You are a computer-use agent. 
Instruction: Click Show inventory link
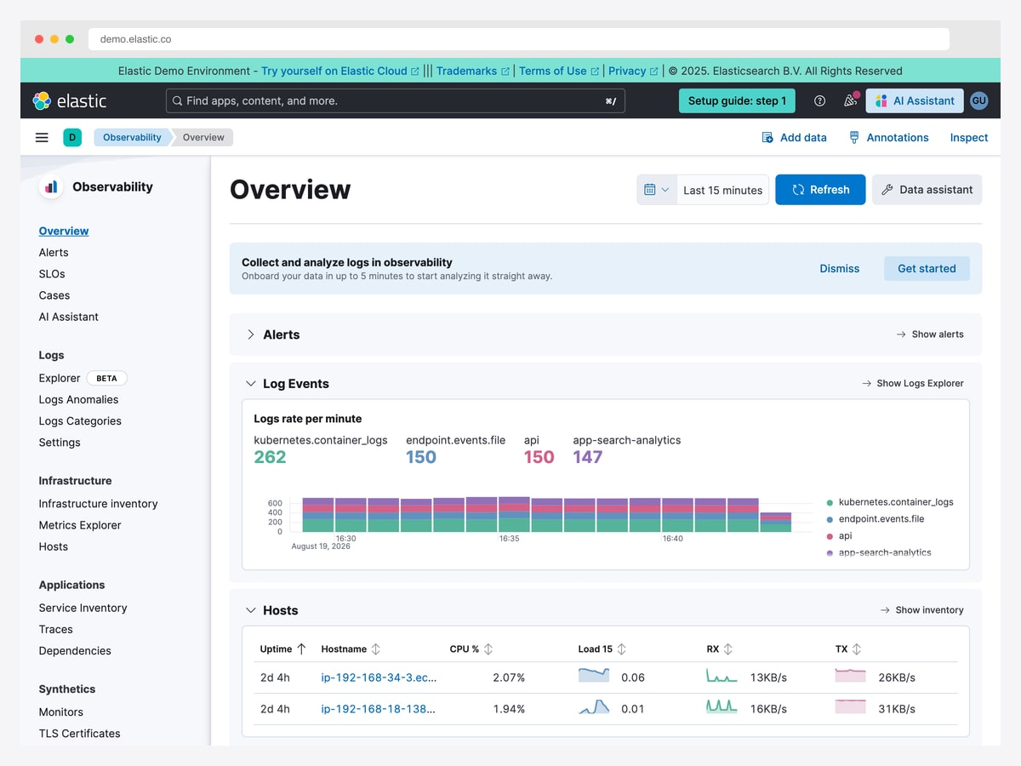point(921,610)
